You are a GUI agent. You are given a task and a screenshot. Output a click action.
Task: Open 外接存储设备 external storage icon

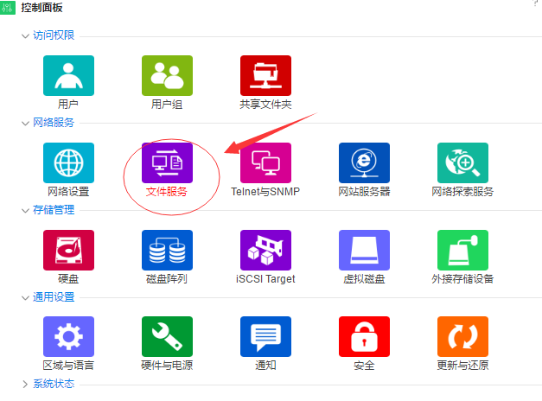(x=462, y=250)
